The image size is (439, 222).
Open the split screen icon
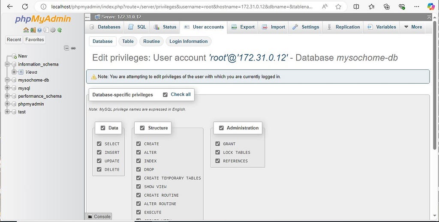pyautogui.click(x=356, y=6)
